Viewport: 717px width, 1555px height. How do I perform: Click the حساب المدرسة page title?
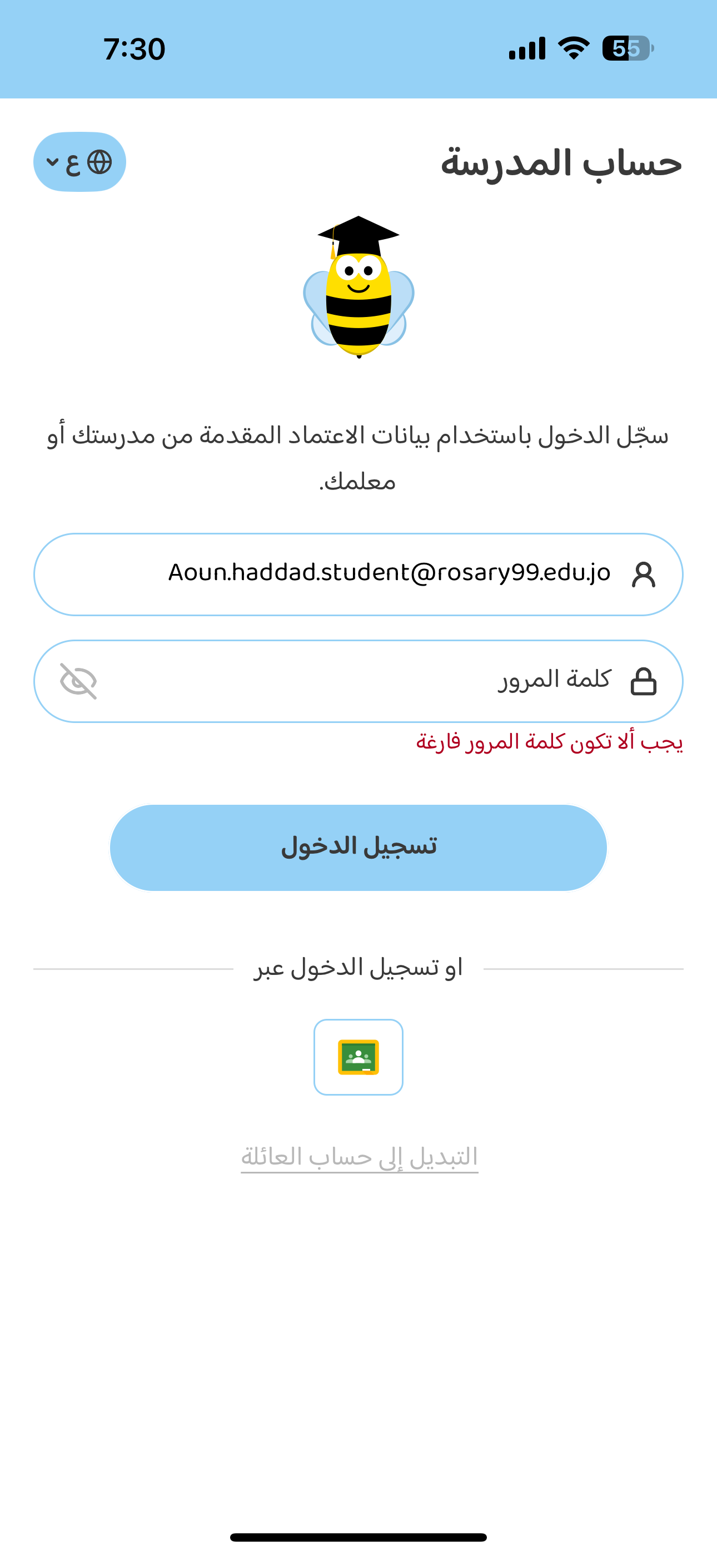[x=561, y=163]
